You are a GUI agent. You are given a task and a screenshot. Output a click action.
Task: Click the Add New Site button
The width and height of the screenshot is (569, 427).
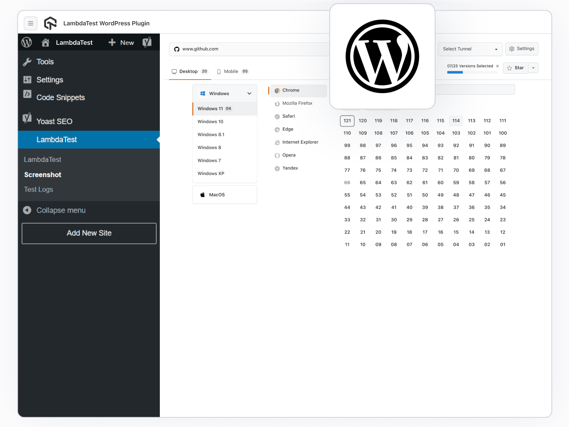89,233
